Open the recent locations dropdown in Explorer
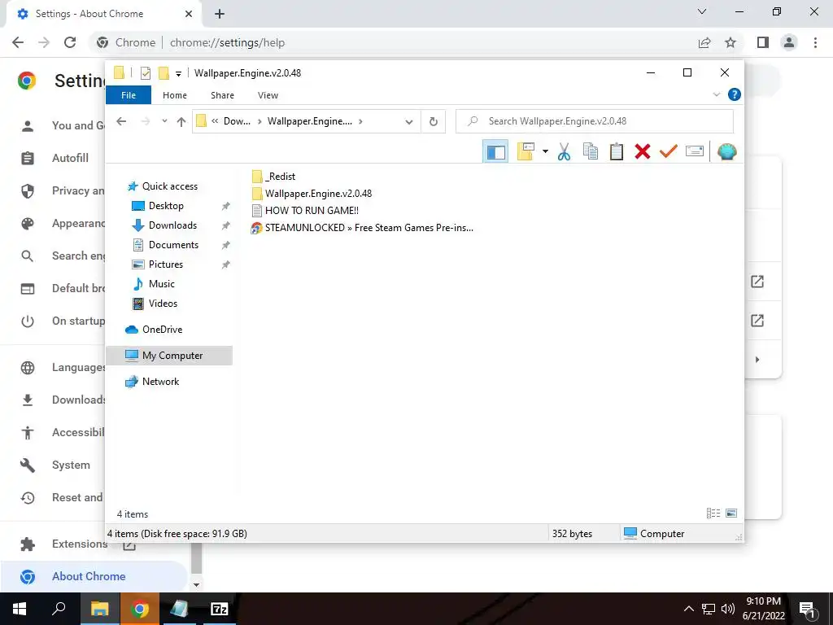This screenshot has width=833, height=625. pos(164,122)
